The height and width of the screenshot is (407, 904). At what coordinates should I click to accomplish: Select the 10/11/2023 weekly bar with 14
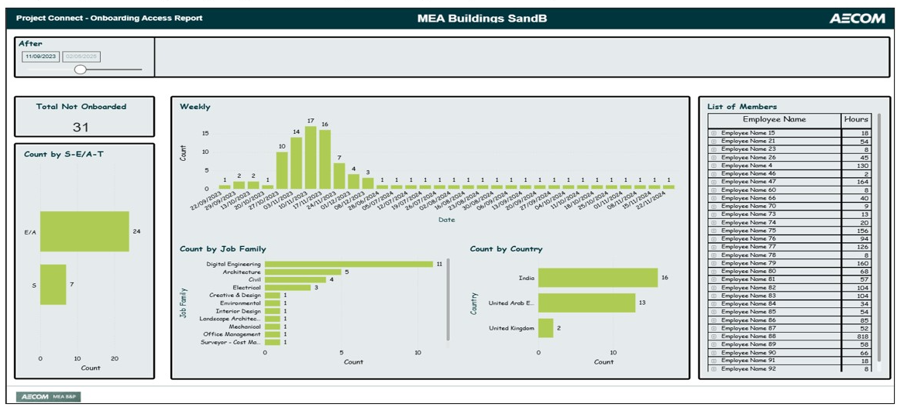pyautogui.click(x=297, y=163)
